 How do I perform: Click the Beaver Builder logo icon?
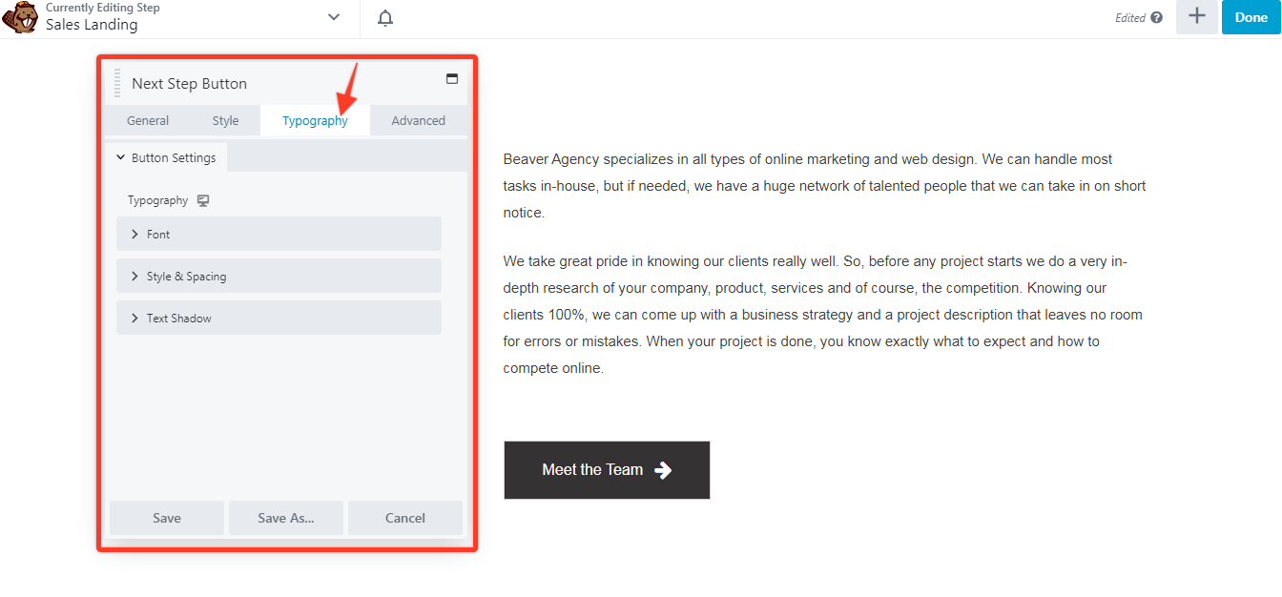coord(20,17)
